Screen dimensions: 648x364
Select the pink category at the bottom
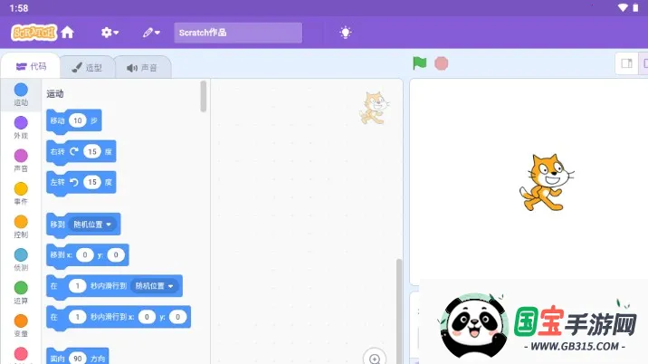[21, 355]
